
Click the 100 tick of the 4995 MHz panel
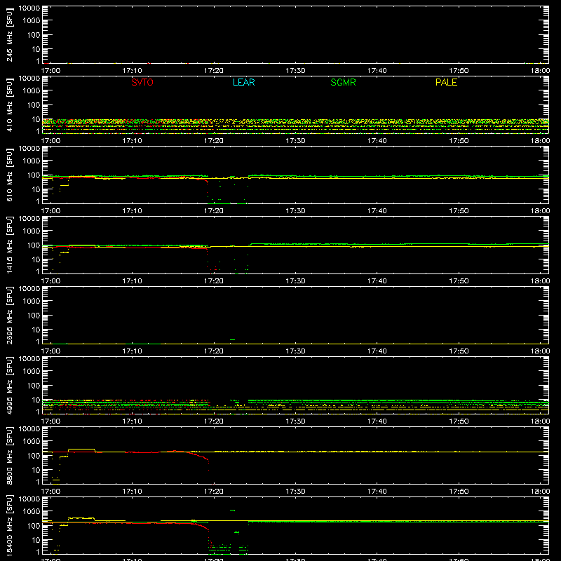[34, 386]
